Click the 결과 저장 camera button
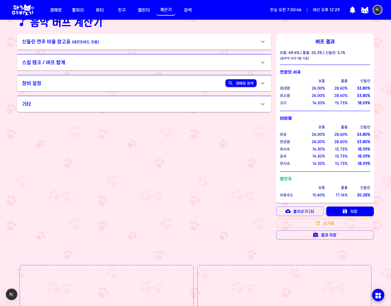The height and width of the screenshot is (306, 391). pyautogui.click(x=325, y=235)
